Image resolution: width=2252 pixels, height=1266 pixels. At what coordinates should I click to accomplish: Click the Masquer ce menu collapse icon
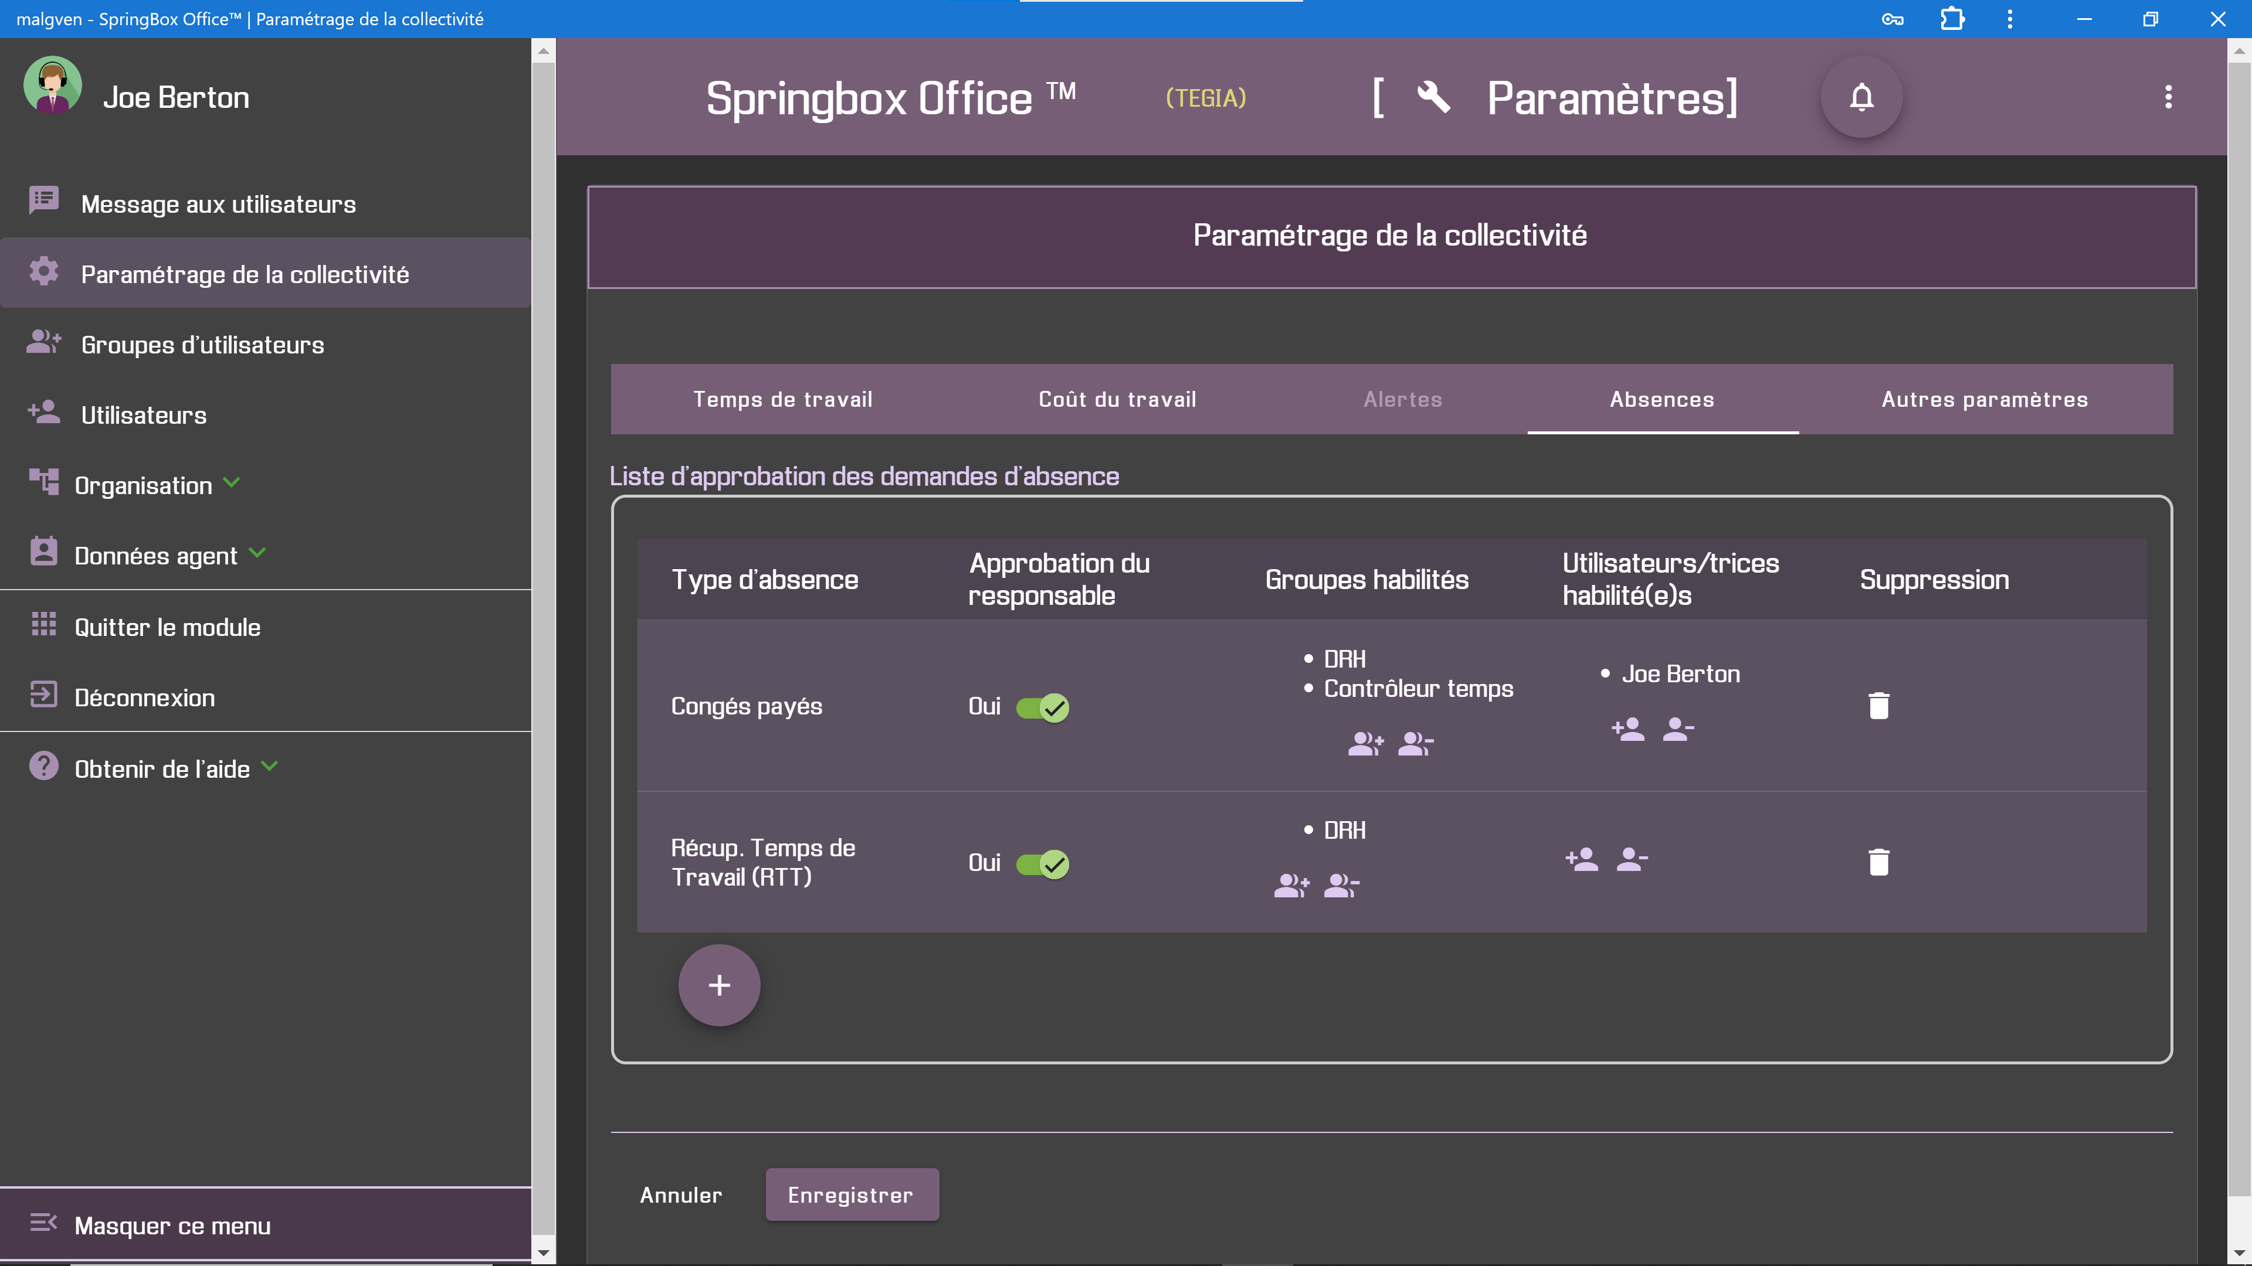[x=44, y=1223]
